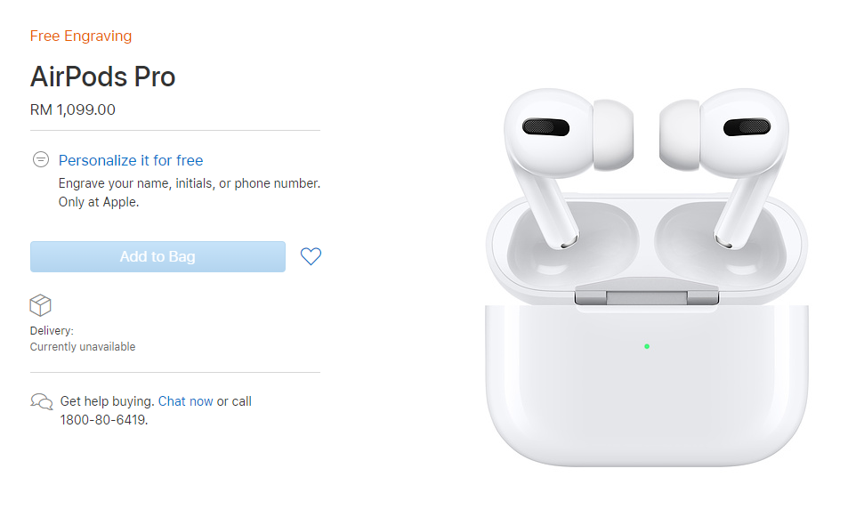
Task: Click the Currently unavailable delivery text
Action: click(83, 347)
